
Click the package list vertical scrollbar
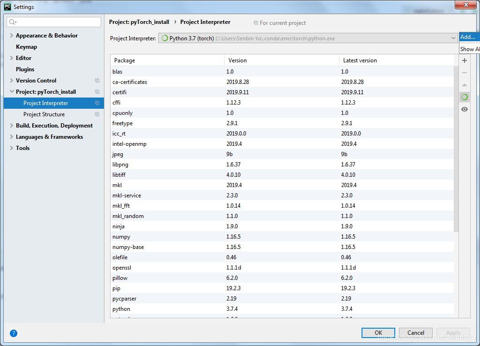(456, 149)
